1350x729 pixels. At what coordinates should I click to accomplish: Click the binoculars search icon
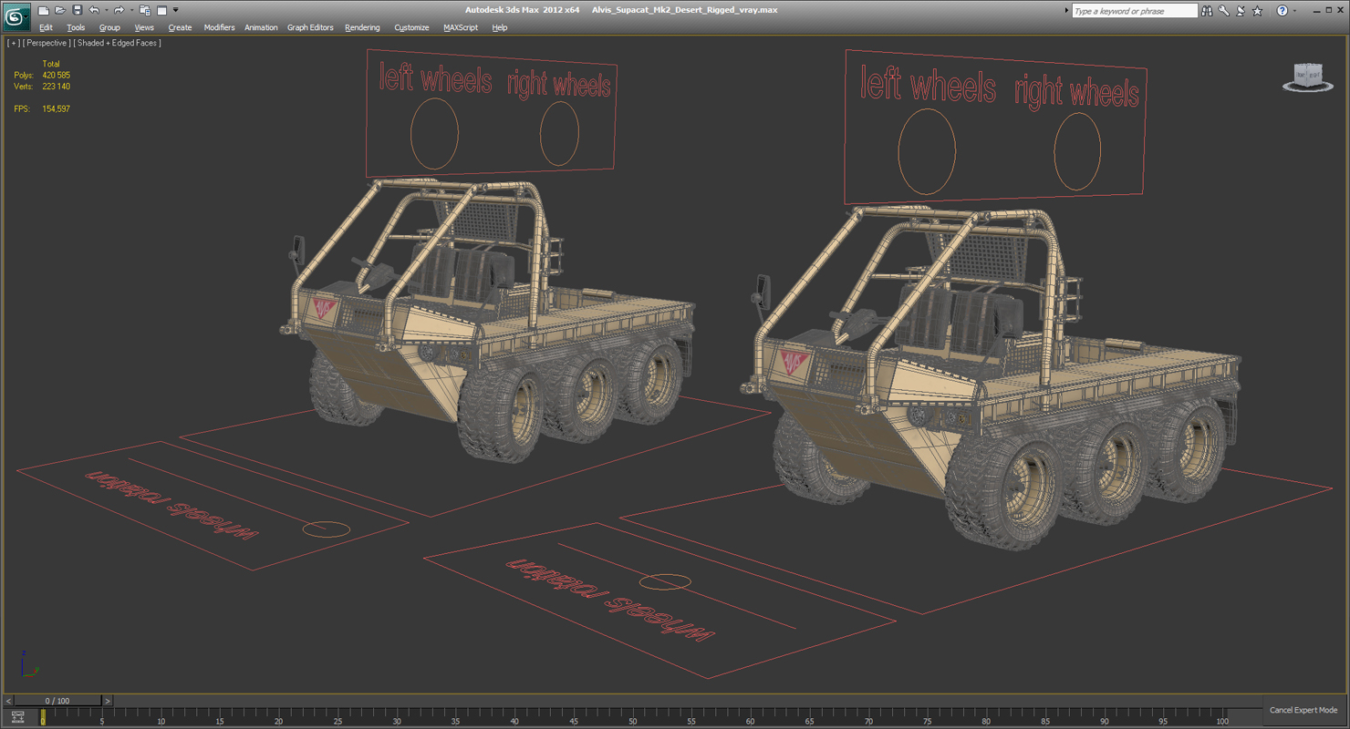pyautogui.click(x=1207, y=11)
